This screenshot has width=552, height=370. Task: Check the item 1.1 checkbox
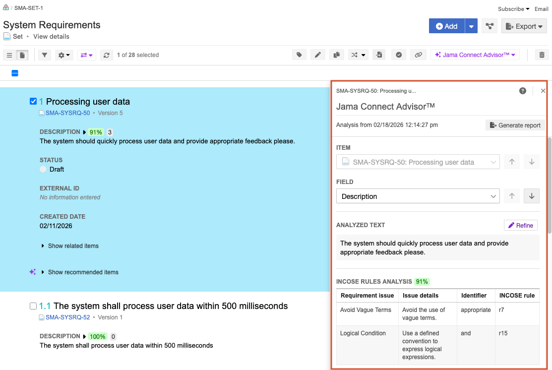33,306
